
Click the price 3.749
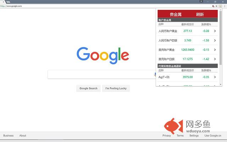pyautogui.click(x=188, y=40)
